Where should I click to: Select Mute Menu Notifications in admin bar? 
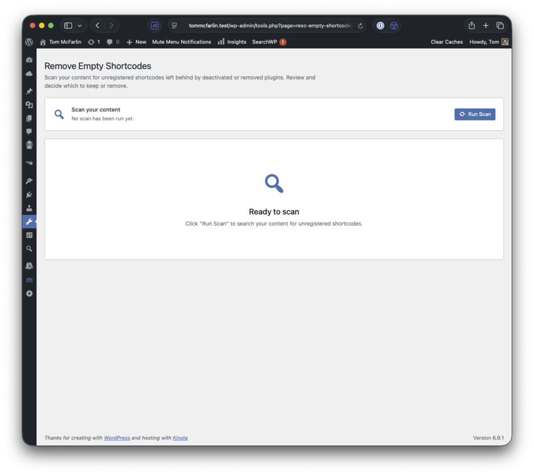[x=181, y=42]
